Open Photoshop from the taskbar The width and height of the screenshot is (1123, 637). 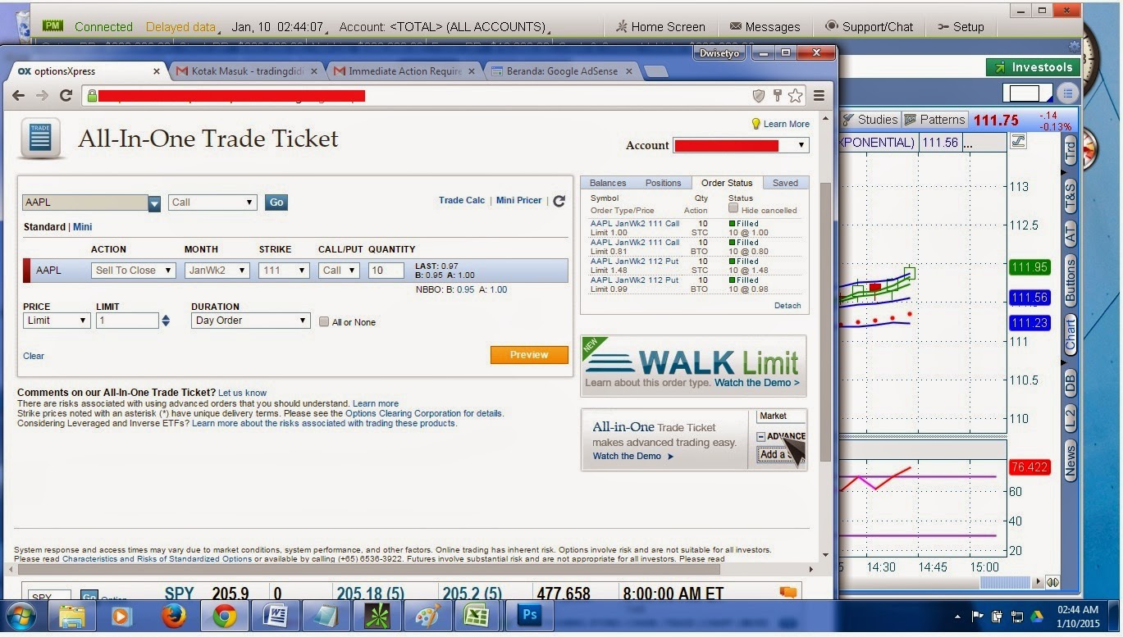(x=529, y=616)
